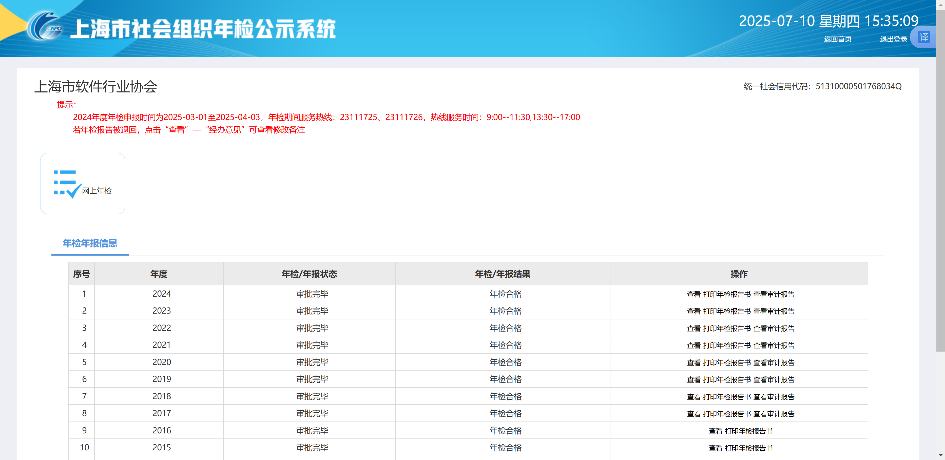The height and width of the screenshot is (460, 945).
Task: Click the date and time display
Action: (x=828, y=21)
